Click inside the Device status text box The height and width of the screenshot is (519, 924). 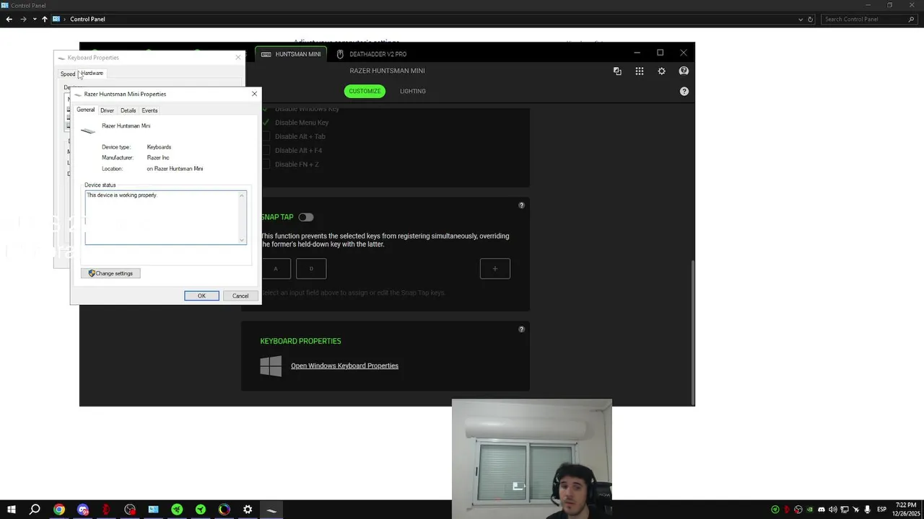165,217
